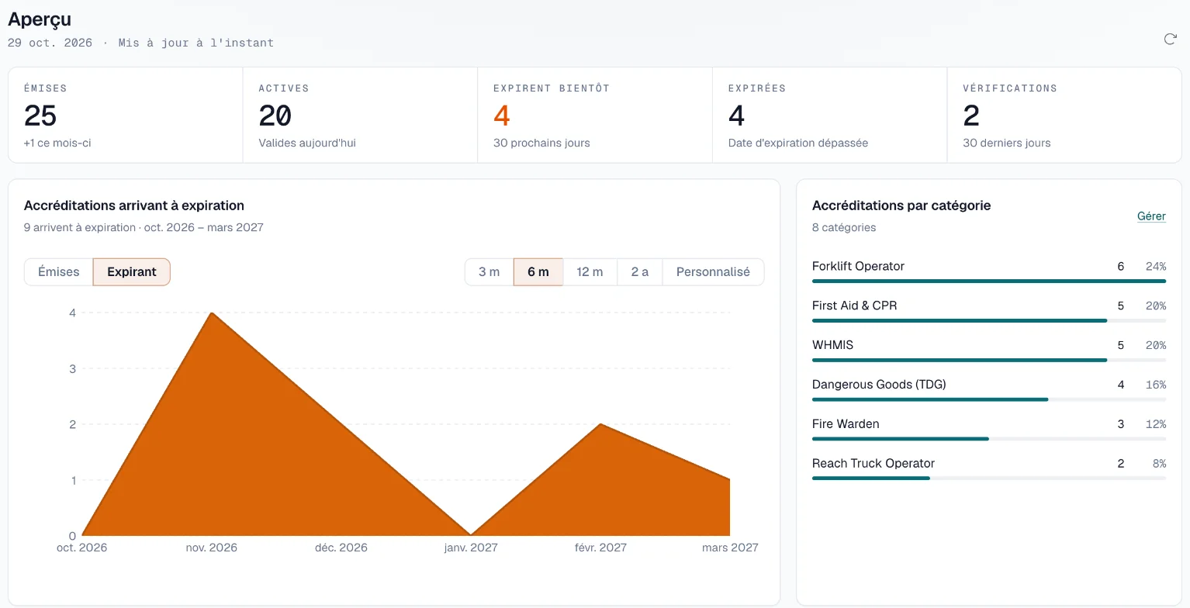Click the Expirent bientôt count of 4

click(502, 116)
